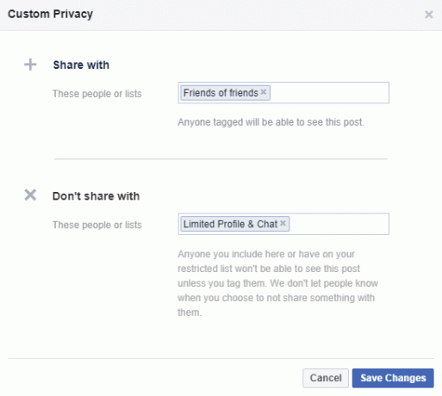Click label 'These people or lists' under Share with
Viewport: 442px width, 396px height.
click(97, 94)
